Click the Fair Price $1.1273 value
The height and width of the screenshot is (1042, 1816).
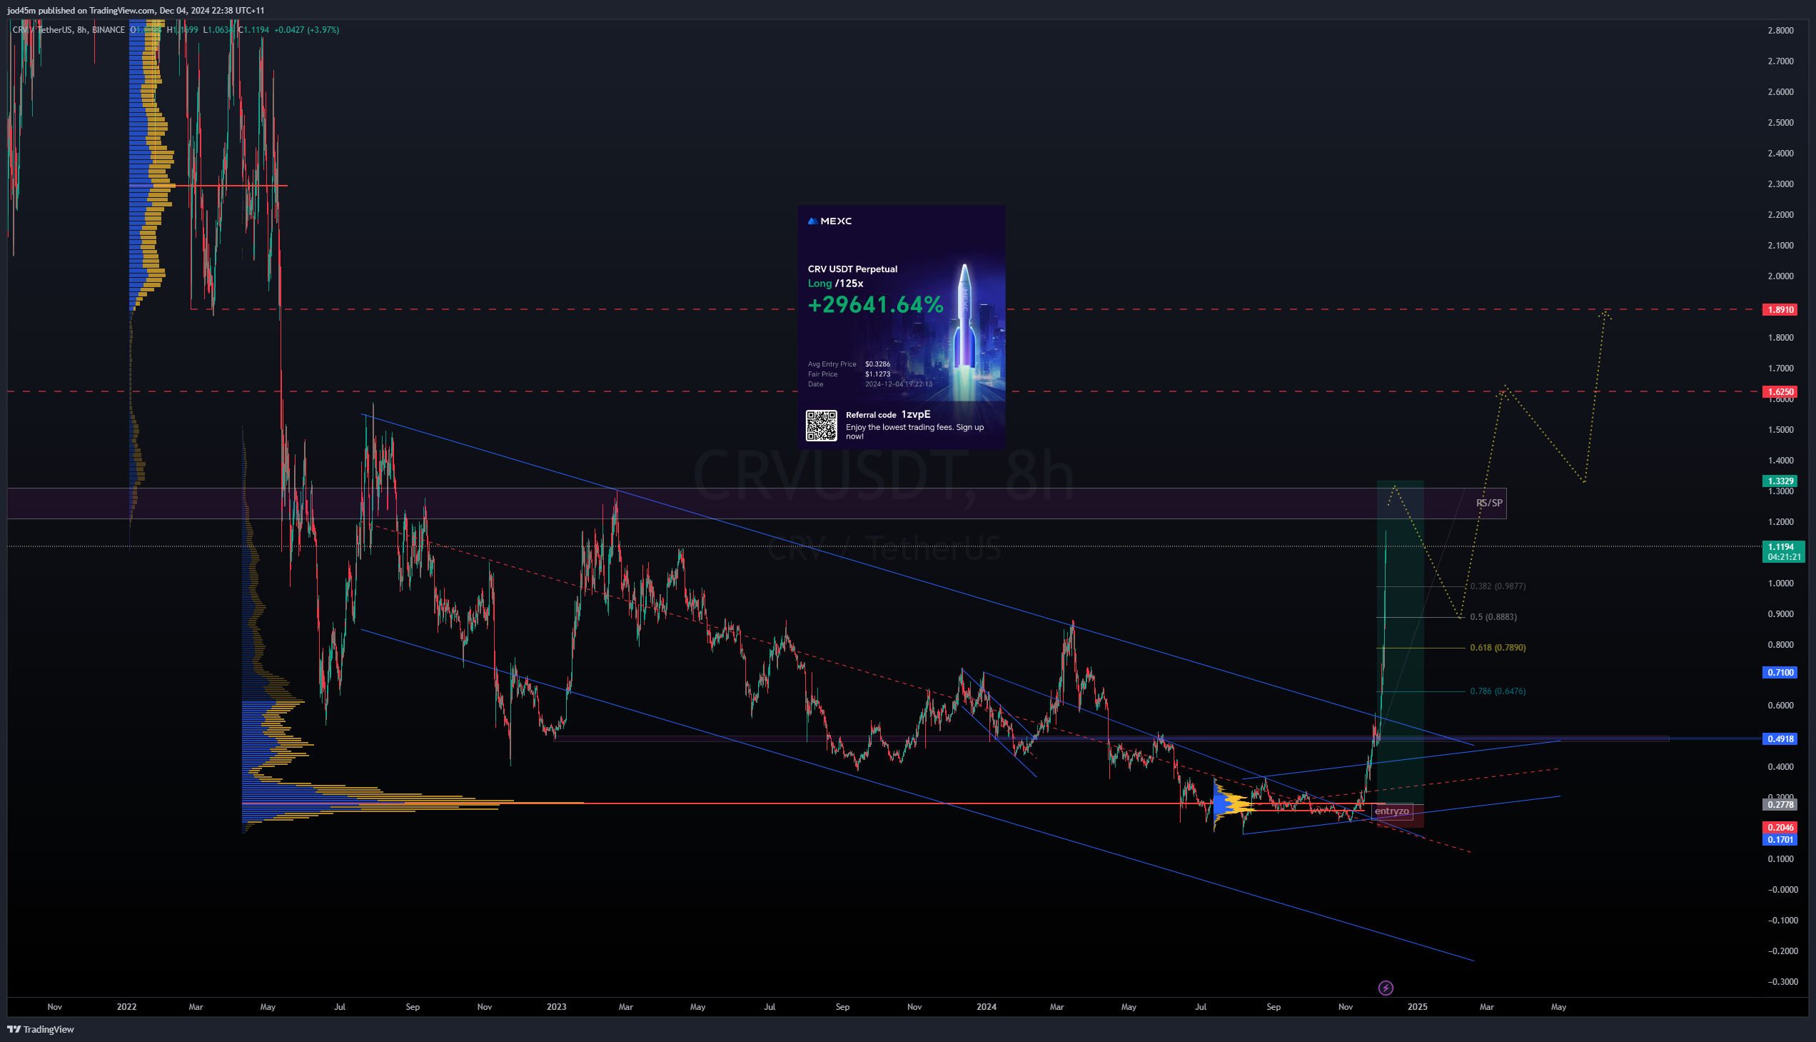coord(877,374)
